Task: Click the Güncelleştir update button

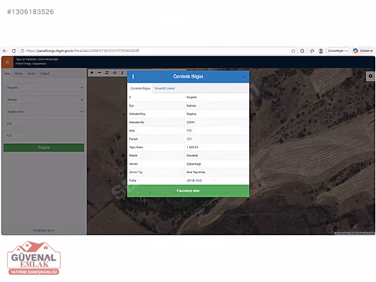Action: click(x=338, y=51)
